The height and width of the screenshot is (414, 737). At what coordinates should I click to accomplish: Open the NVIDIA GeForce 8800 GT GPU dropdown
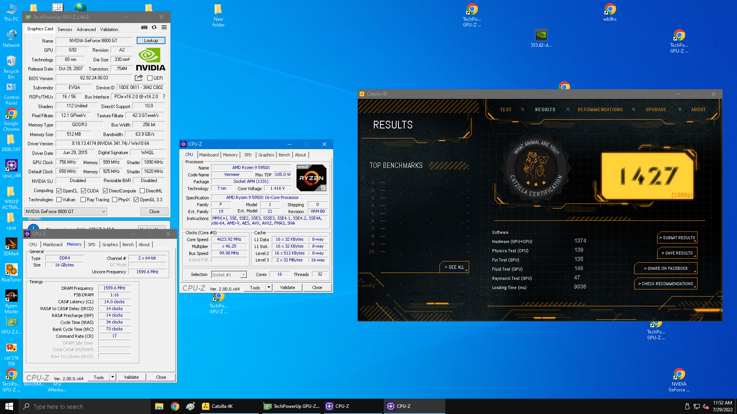65,211
